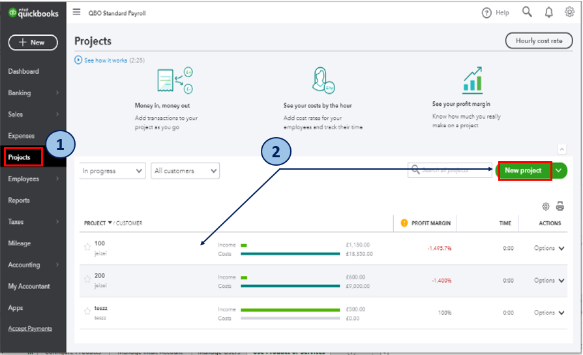Image resolution: width=583 pixels, height=355 pixels.
Task: Toggle favorite star for teszz project
Action: [x=87, y=311]
